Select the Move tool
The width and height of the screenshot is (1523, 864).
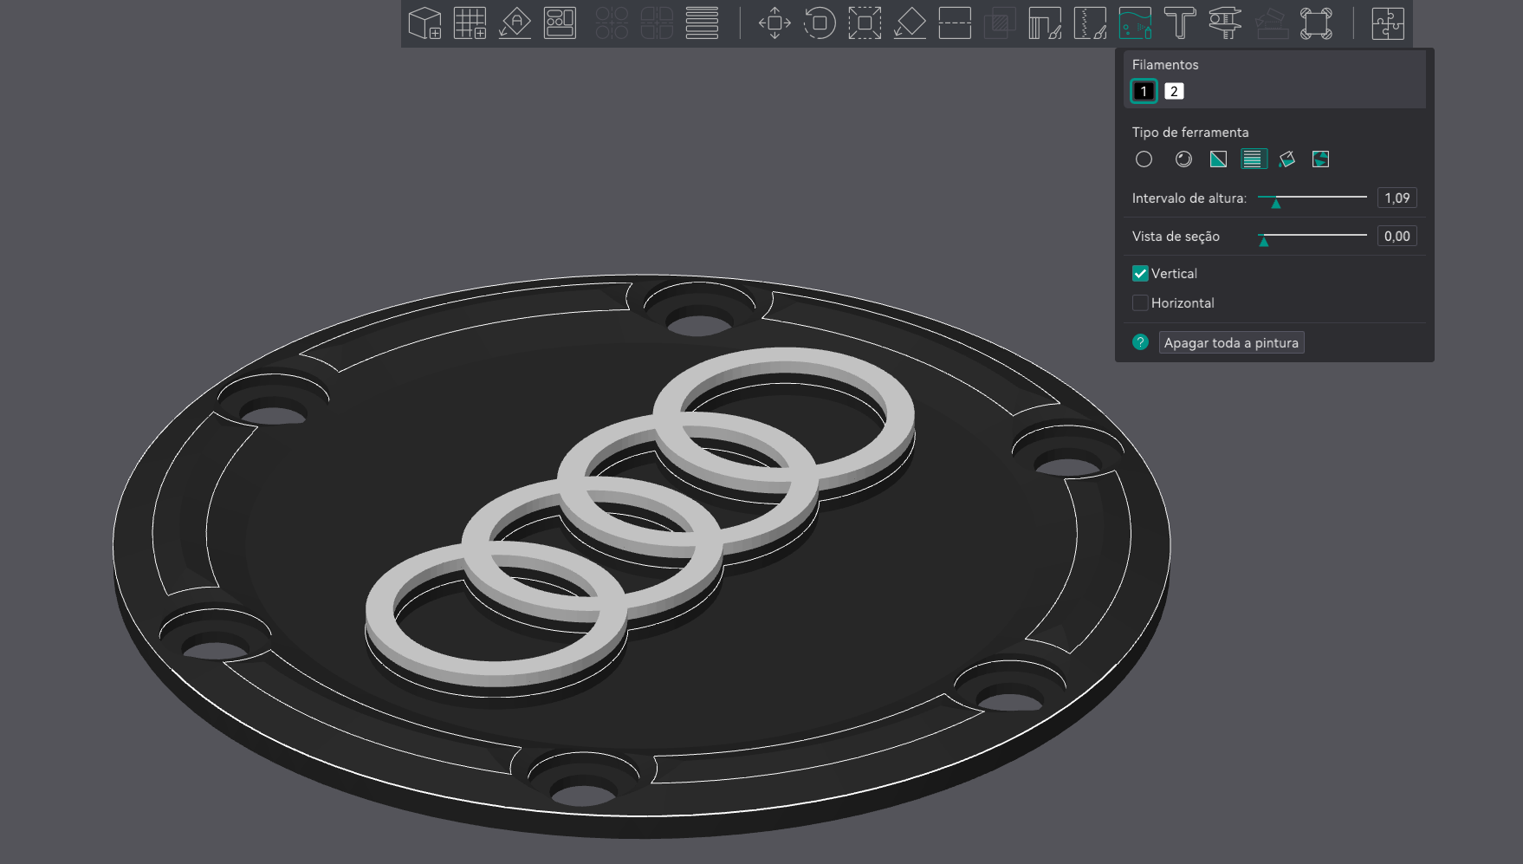click(x=774, y=23)
